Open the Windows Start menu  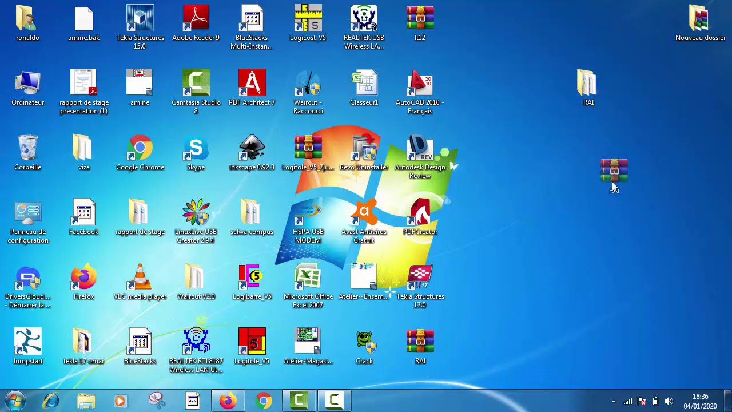click(15, 401)
